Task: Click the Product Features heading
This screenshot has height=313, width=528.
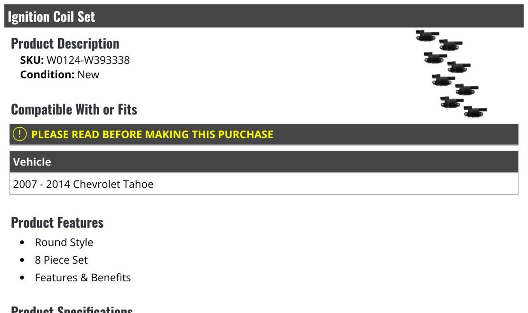Action: (x=57, y=222)
